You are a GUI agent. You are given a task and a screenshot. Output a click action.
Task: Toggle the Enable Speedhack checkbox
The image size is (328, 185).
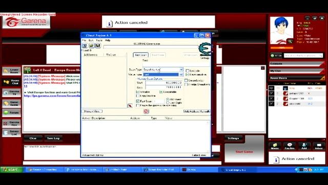pyautogui.click(x=186, y=84)
